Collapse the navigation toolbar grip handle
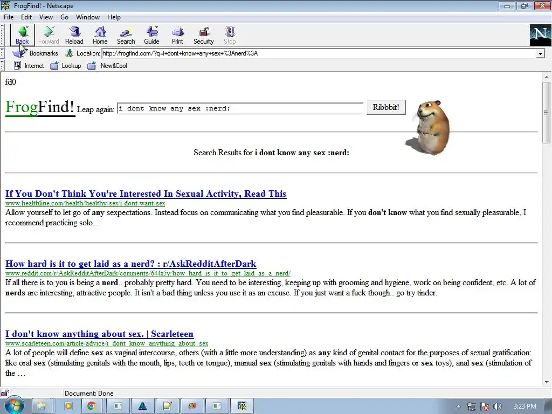Image resolution: width=552 pixels, height=414 pixels. coord(2,35)
